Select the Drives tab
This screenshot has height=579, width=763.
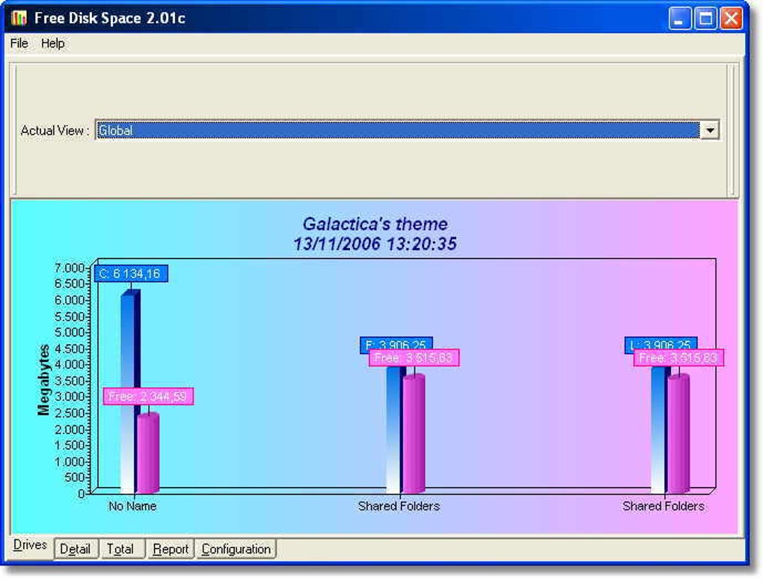point(30,545)
